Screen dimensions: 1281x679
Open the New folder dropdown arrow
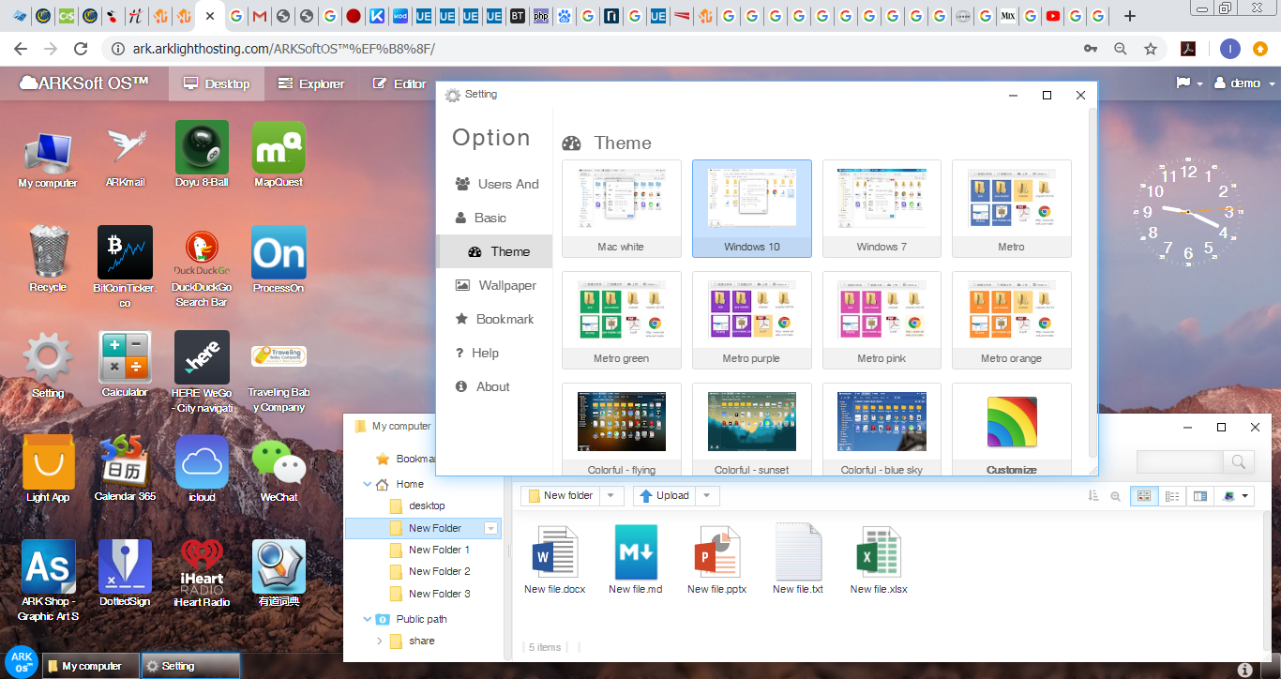pos(610,496)
